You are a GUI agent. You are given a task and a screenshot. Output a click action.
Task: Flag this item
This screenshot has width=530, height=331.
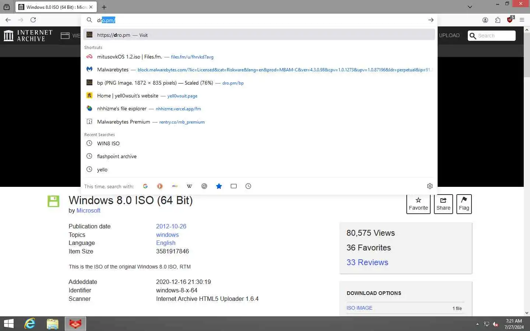coord(464,204)
